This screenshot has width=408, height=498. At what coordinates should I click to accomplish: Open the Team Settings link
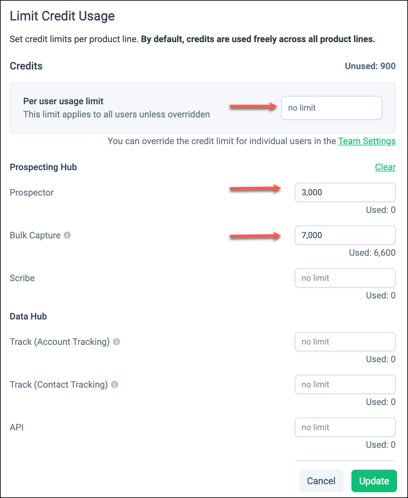tap(367, 141)
